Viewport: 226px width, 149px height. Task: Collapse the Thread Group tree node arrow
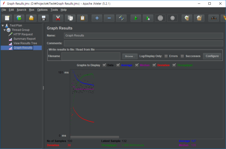pyautogui.click(x=5, y=30)
